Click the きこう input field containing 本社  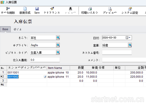point(43,38)
